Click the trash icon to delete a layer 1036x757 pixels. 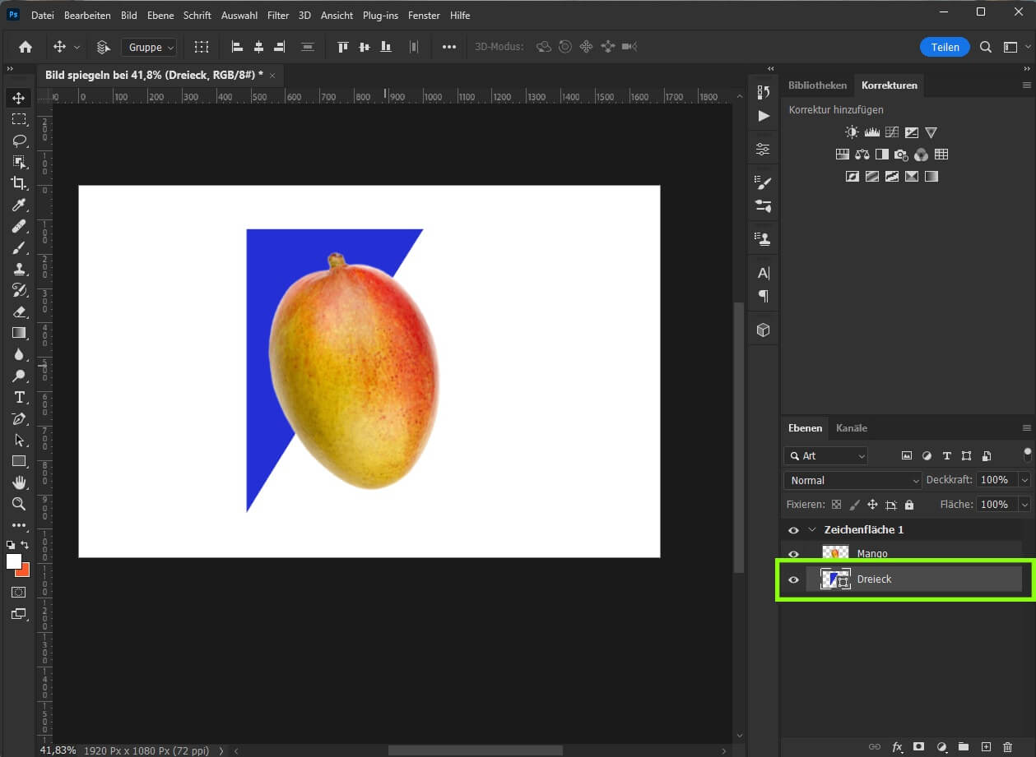click(x=1008, y=748)
